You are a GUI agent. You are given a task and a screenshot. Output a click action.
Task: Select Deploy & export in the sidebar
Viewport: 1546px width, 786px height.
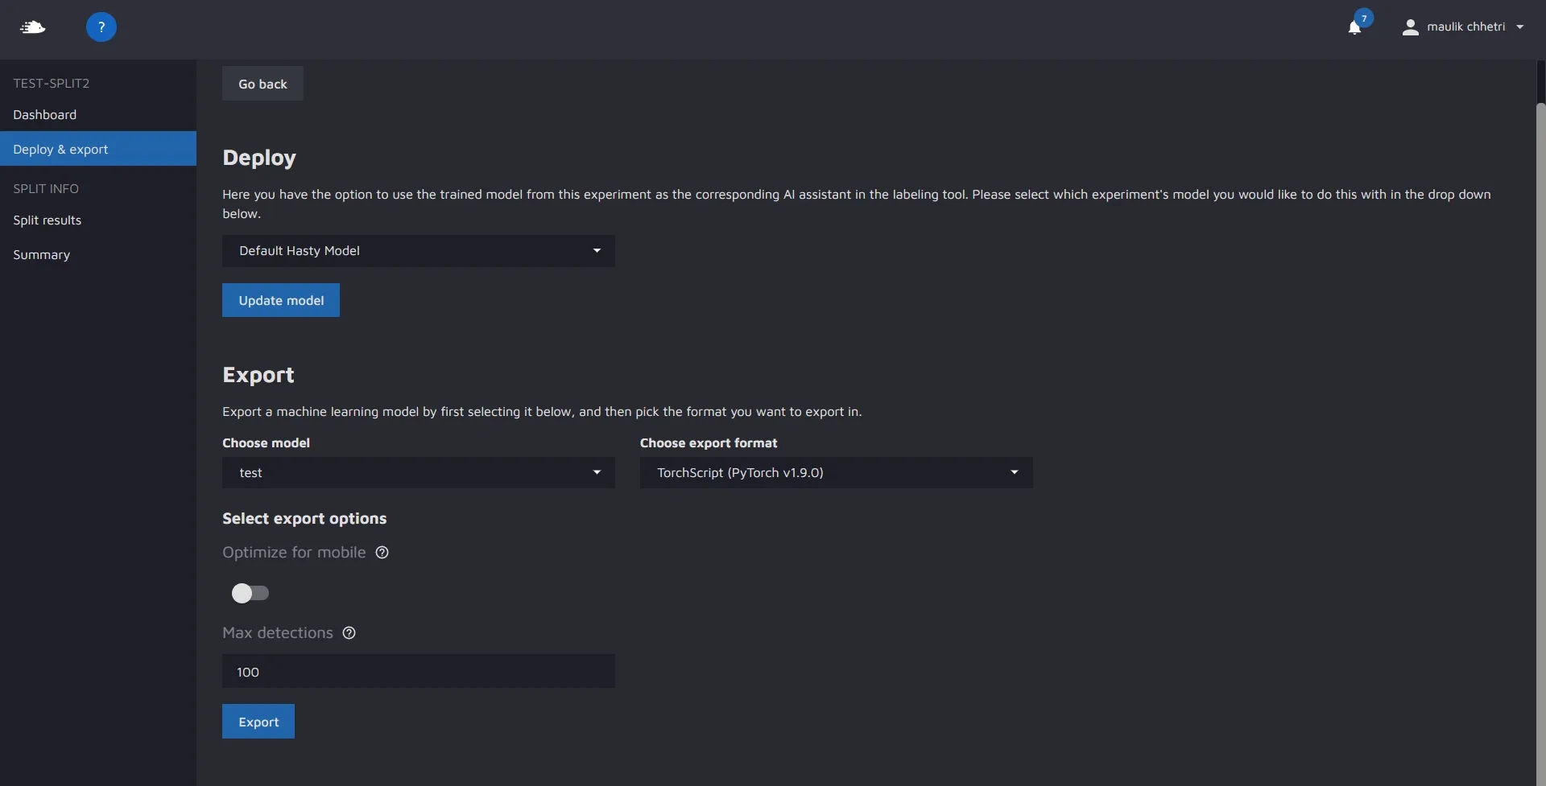pyautogui.click(x=61, y=150)
